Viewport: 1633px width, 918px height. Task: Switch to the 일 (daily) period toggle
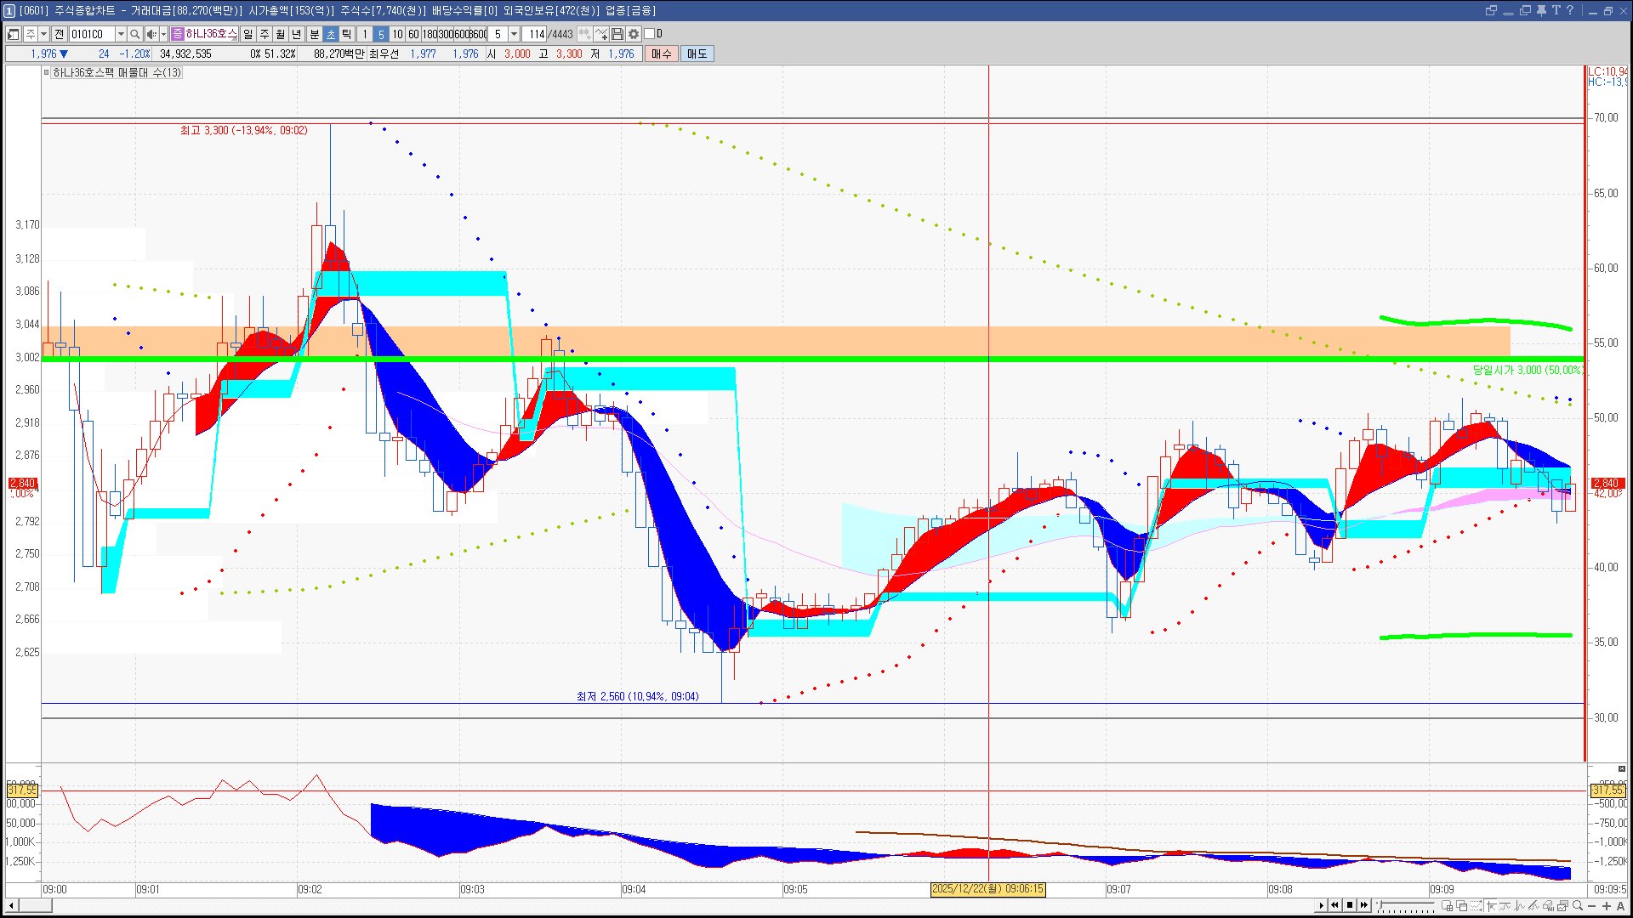point(248,34)
